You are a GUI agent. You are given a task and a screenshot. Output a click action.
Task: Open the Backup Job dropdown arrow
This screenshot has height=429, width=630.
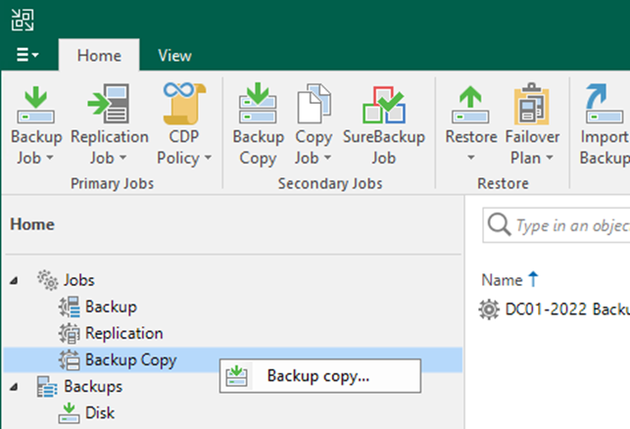tap(50, 158)
